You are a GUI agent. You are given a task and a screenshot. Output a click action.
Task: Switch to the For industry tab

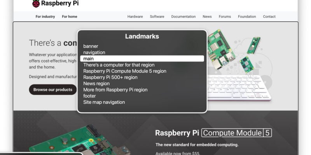tap(45, 17)
